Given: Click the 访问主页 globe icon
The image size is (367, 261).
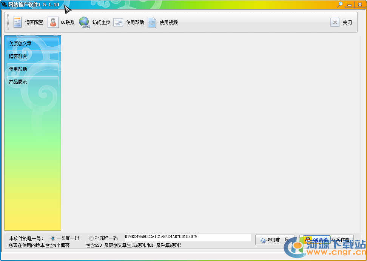Looking at the screenshot, I should click(84, 22).
